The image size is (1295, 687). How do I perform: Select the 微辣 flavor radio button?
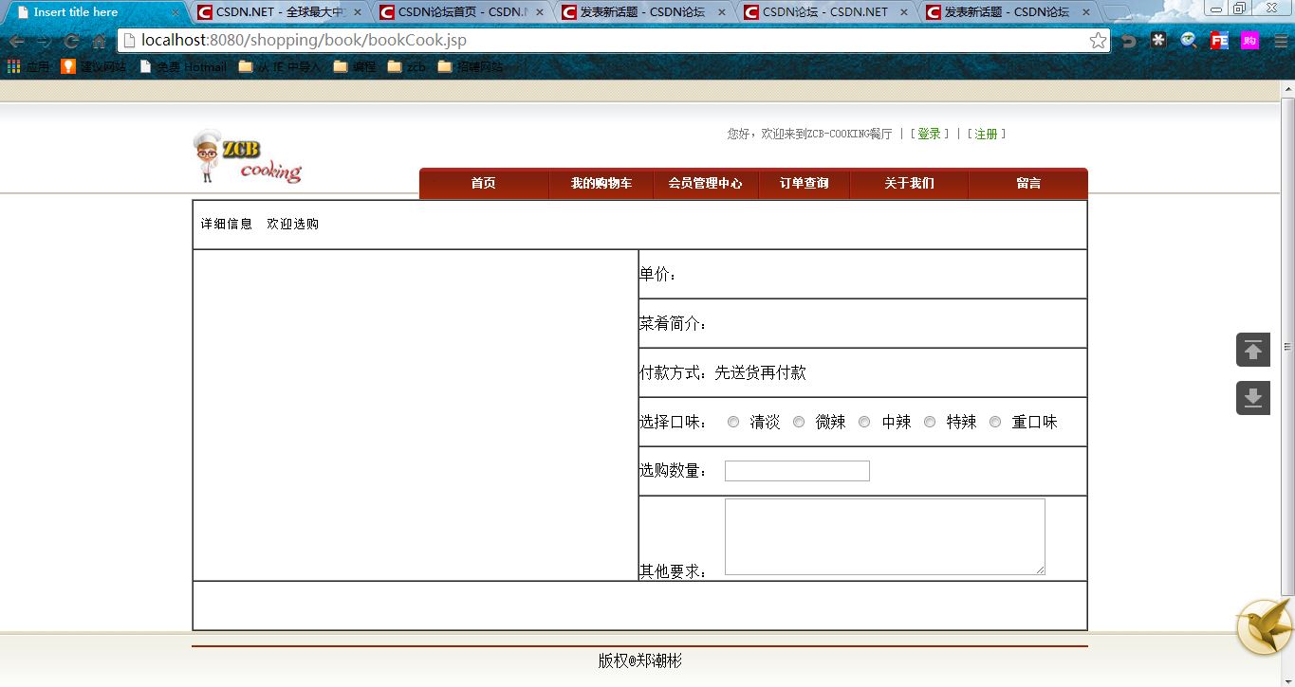[799, 422]
